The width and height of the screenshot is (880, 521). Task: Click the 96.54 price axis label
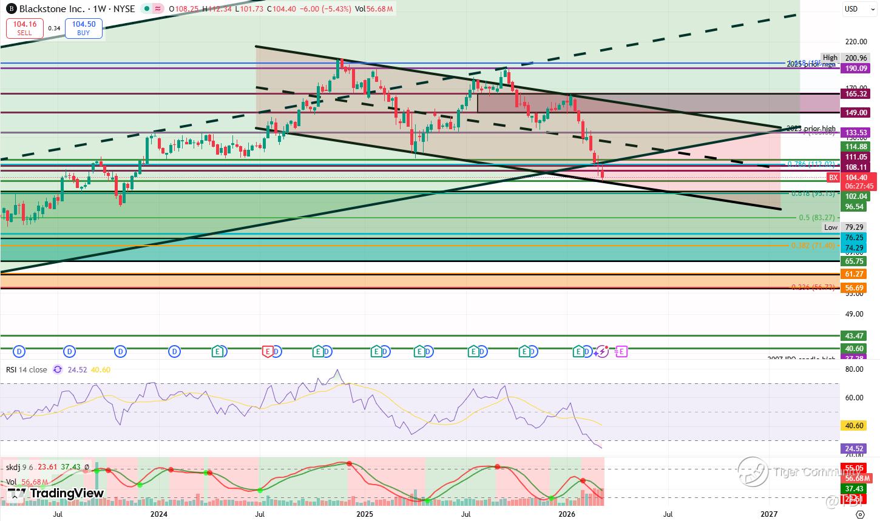pos(855,206)
